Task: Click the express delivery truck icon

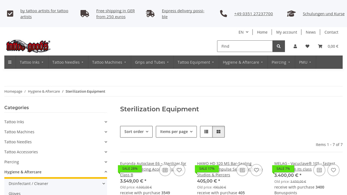Action: tap(150, 14)
